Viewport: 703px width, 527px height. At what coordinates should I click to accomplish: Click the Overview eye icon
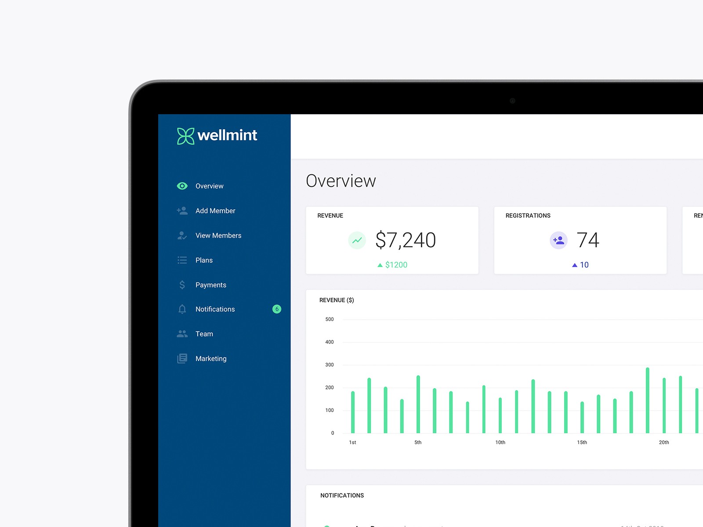(x=182, y=186)
